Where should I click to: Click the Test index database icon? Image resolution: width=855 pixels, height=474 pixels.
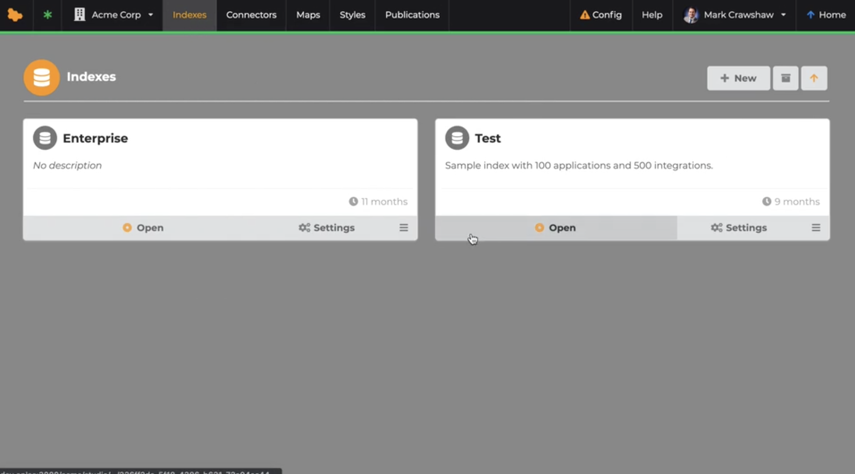[x=457, y=138]
